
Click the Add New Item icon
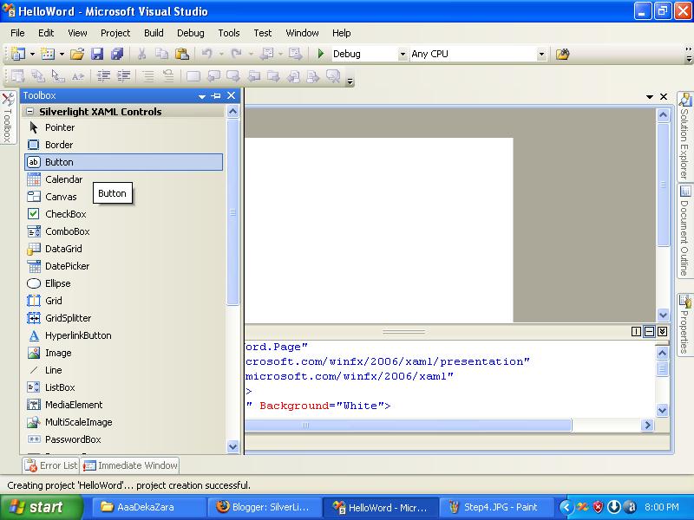click(48, 54)
